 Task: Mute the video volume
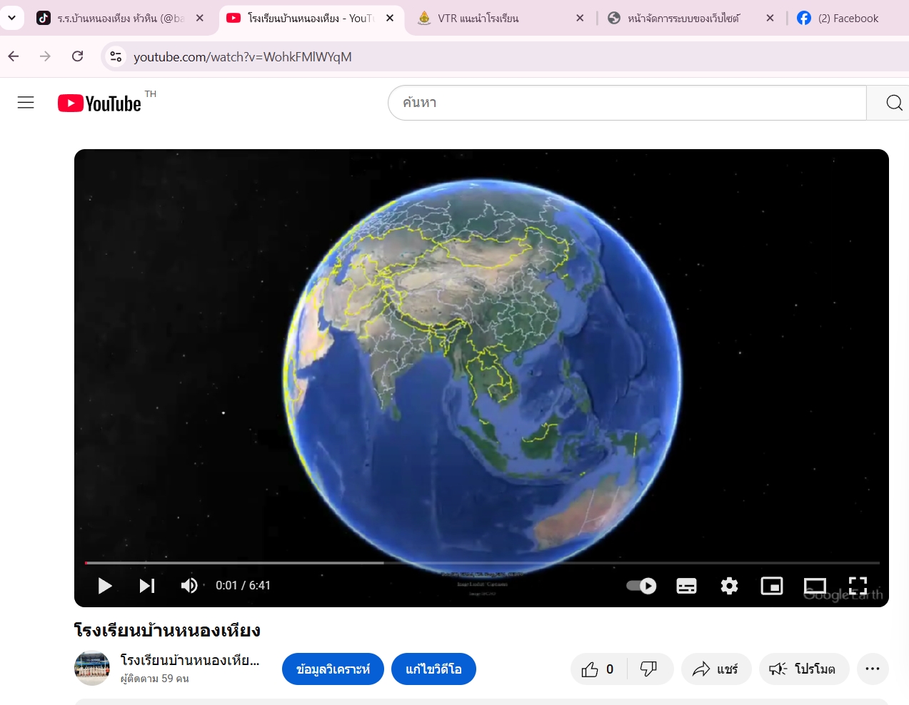point(189,586)
